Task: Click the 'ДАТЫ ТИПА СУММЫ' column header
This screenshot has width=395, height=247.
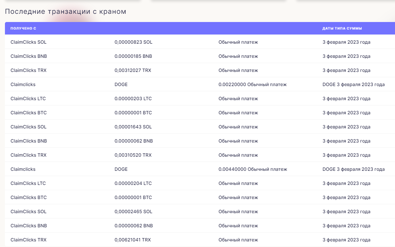Action: (x=342, y=29)
